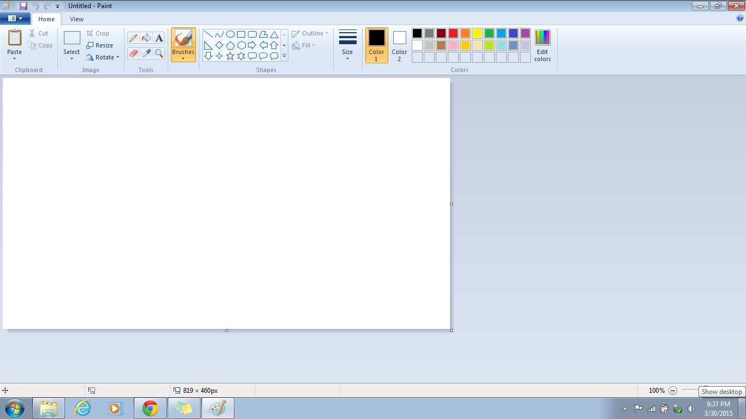Image resolution: width=746 pixels, height=419 pixels.
Task: Pick the Color picker eyedropper tool
Action: (x=146, y=53)
